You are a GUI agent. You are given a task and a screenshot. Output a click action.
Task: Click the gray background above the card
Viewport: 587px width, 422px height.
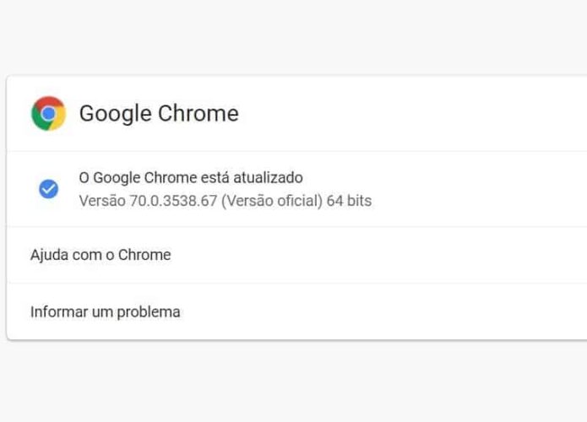pyautogui.click(x=294, y=37)
